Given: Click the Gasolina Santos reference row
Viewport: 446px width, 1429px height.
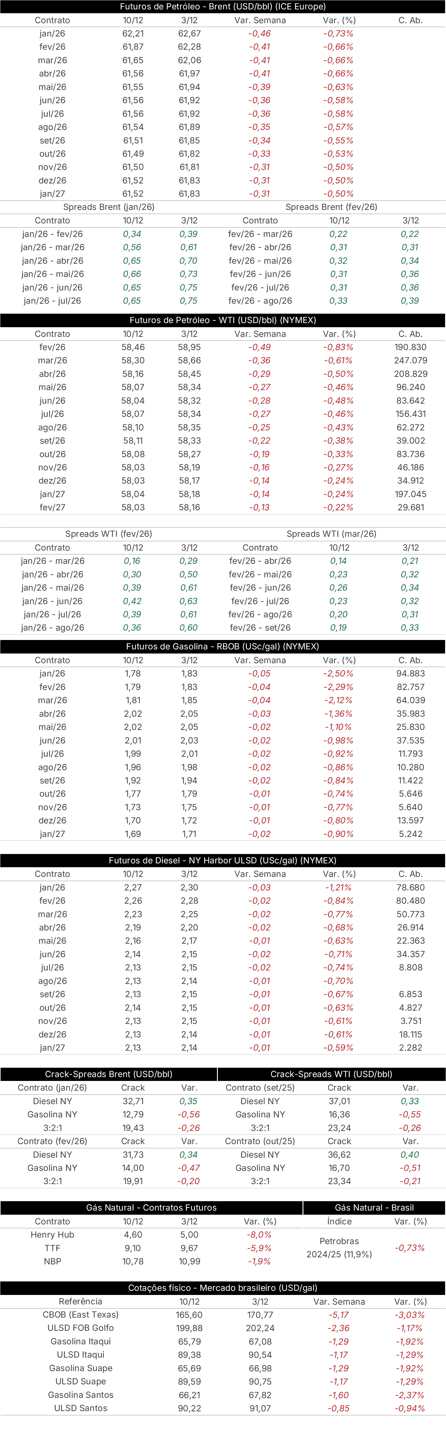Looking at the screenshot, I should pyautogui.click(x=223, y=1395).
